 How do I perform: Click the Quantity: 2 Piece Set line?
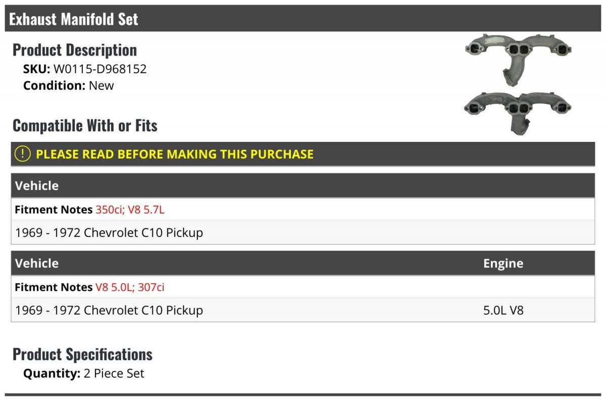coord(84,374)
